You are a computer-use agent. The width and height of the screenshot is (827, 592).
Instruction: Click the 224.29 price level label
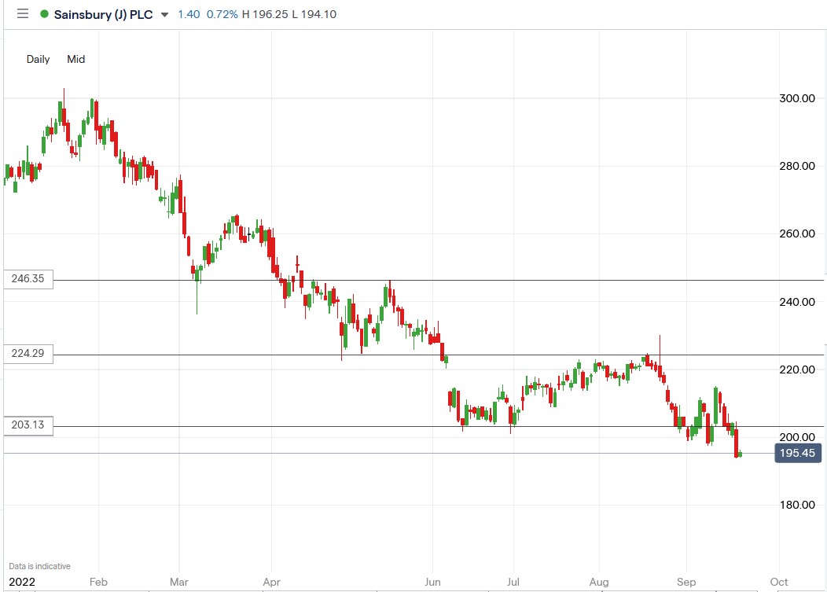(26, 354)
